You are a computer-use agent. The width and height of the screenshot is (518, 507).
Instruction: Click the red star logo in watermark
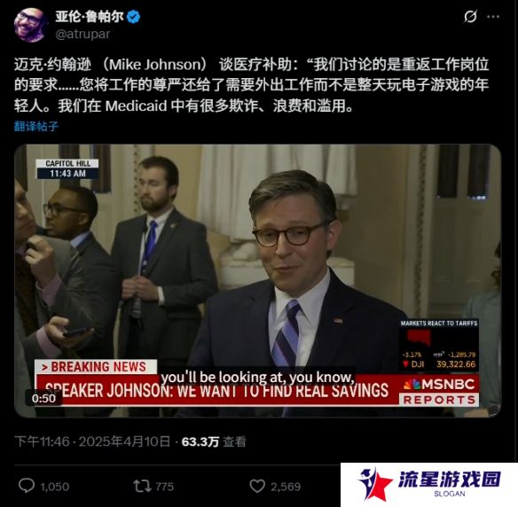375,484
